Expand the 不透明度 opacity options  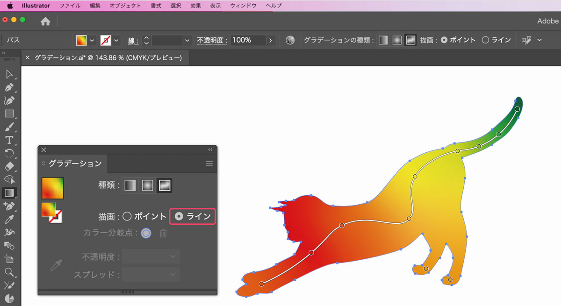[x=271, y=40]
